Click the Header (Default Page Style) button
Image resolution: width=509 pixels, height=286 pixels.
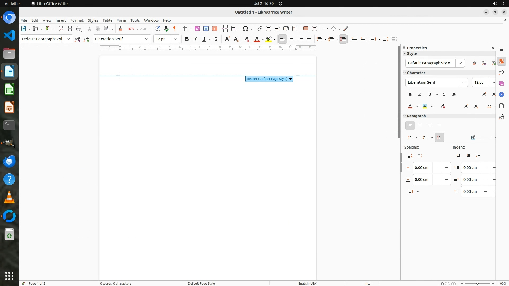[267, 79]
